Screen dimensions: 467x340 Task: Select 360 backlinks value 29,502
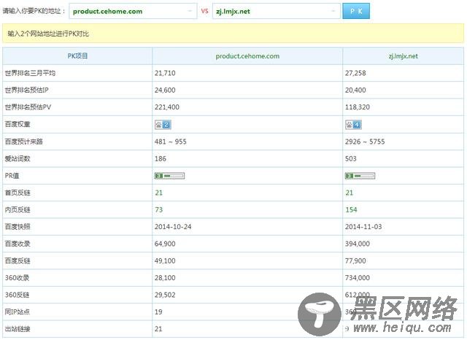(x=165, y=295)
